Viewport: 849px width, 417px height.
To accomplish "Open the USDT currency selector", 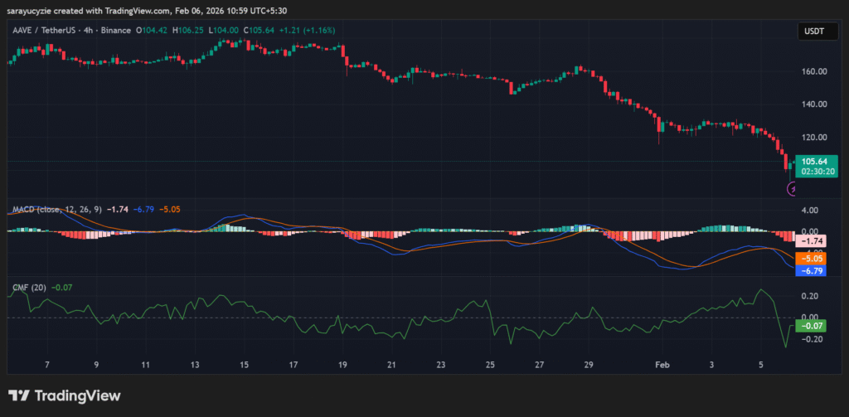I will click(812, 31).
